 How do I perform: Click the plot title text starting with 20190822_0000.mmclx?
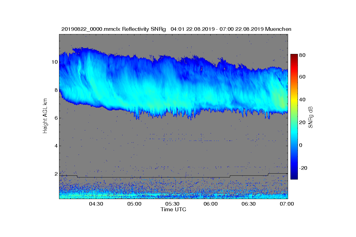tap(176, 29)
